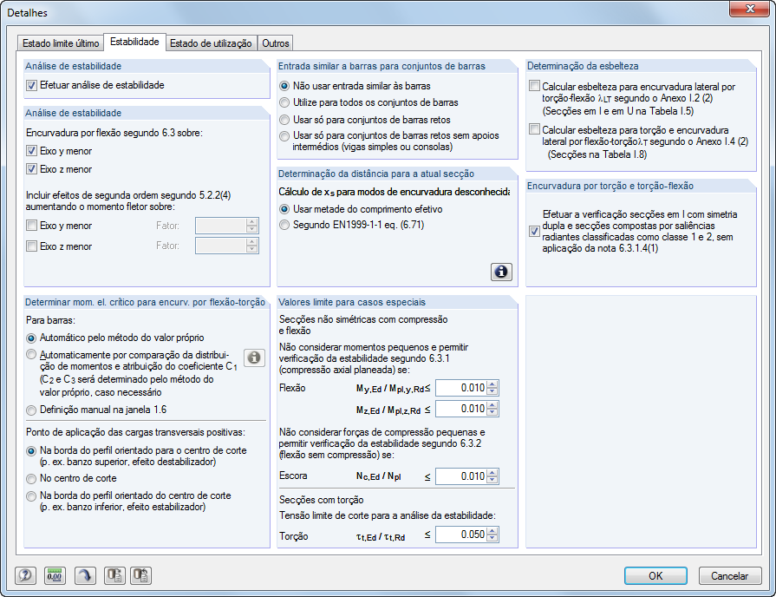This screenshot has width=776, height=597.
Task: Click the 'Determinação da esbelteza' header text
Action: click(583, 66)
